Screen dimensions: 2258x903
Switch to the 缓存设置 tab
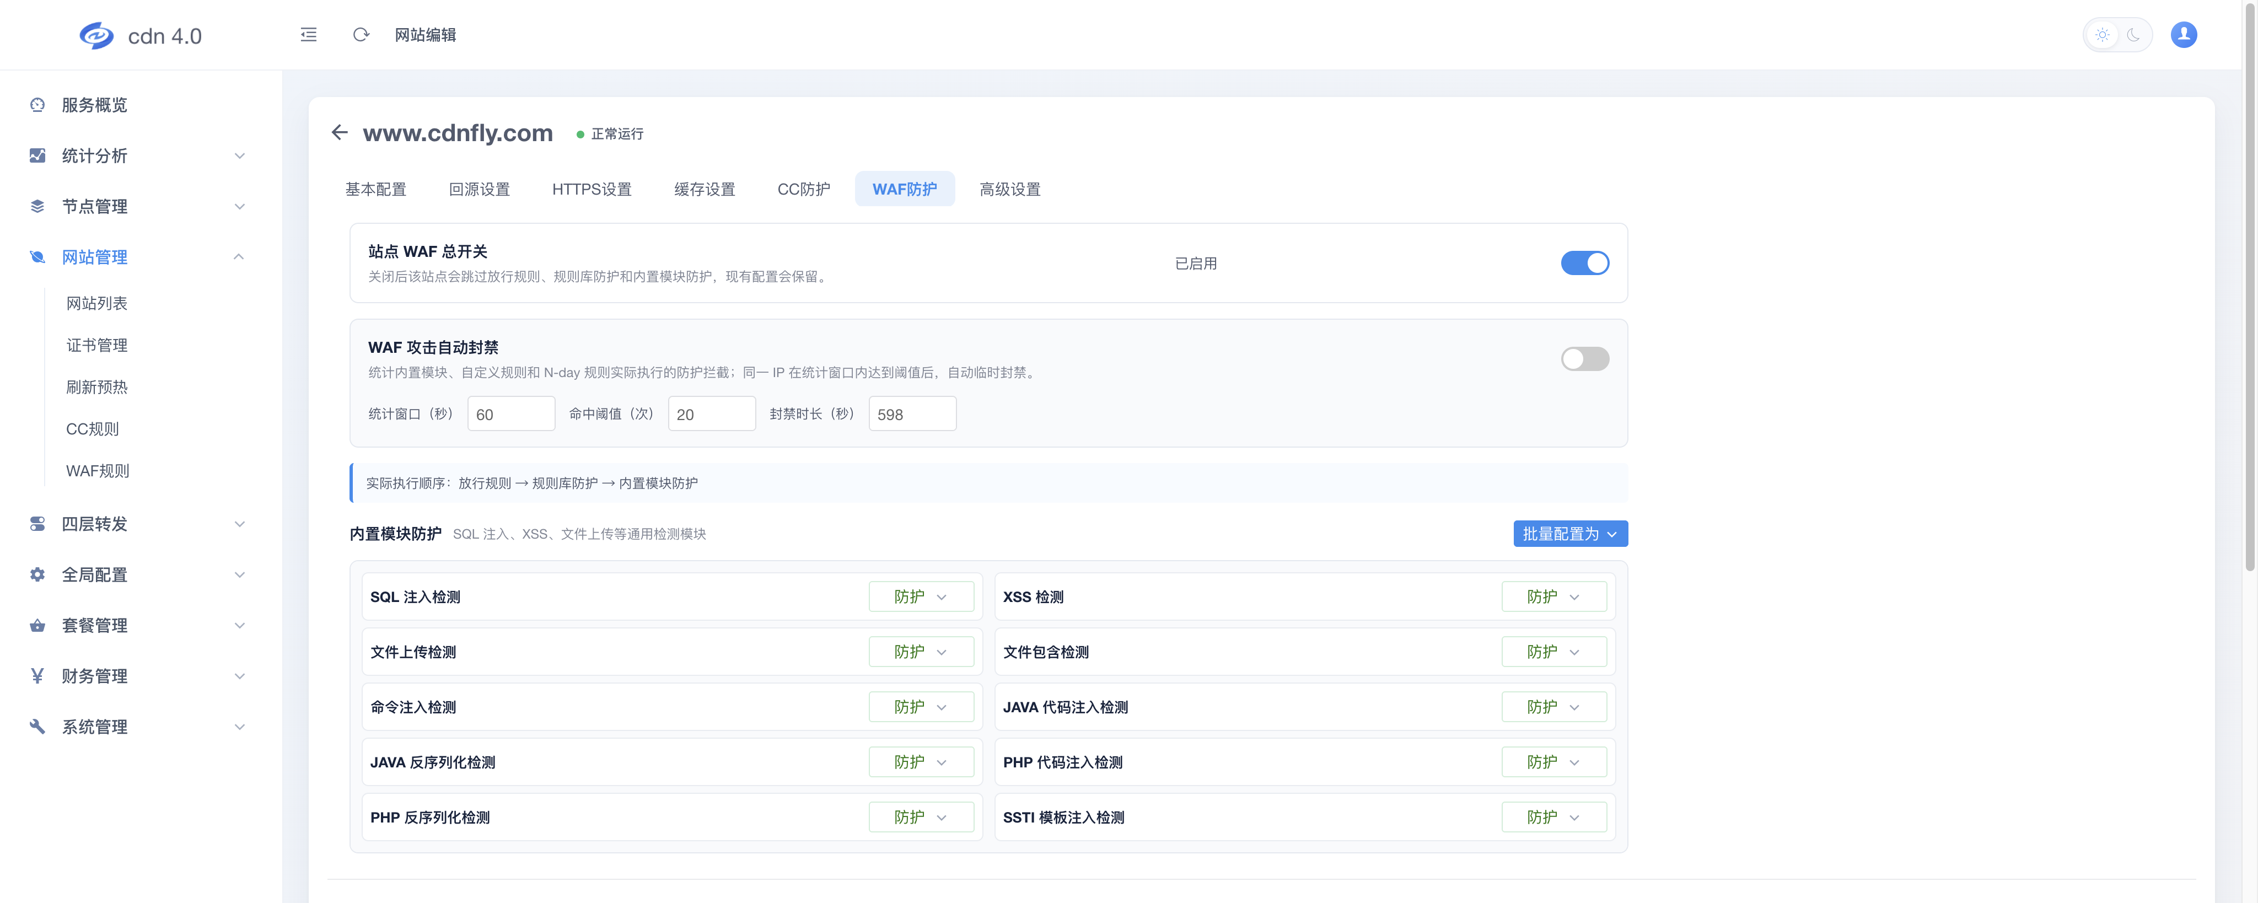point(704,190)
